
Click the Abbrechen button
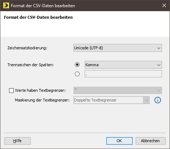click(150, 141)
